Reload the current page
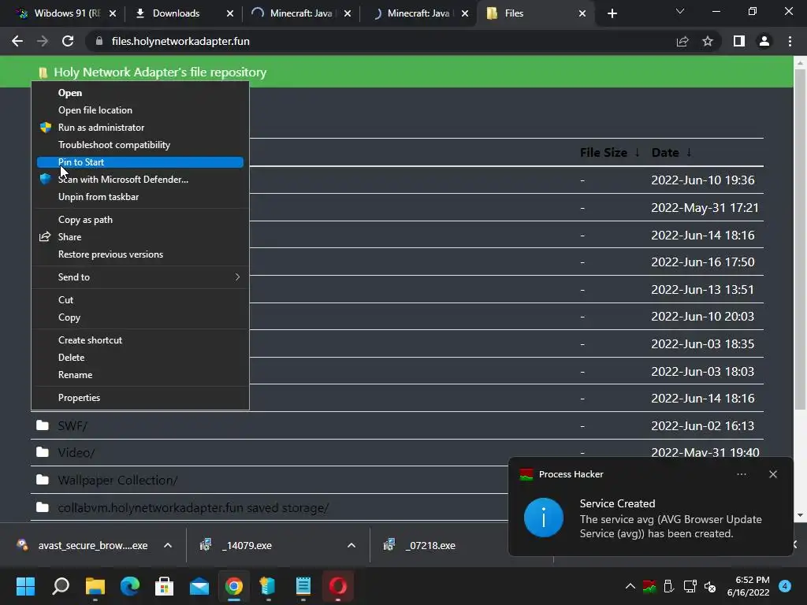The width and height of the screenshot is (807, 605). (x=68, y=41)
